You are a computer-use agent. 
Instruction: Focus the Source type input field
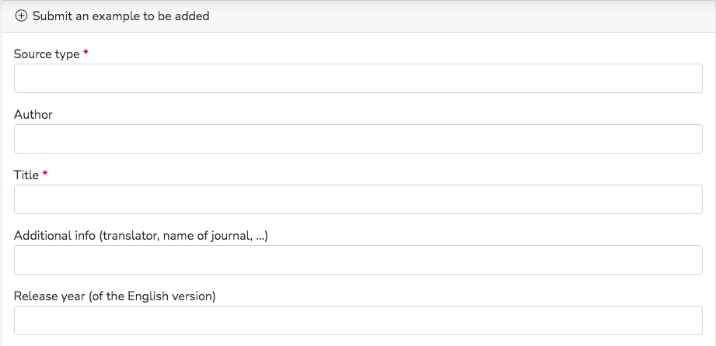(358, 78)
